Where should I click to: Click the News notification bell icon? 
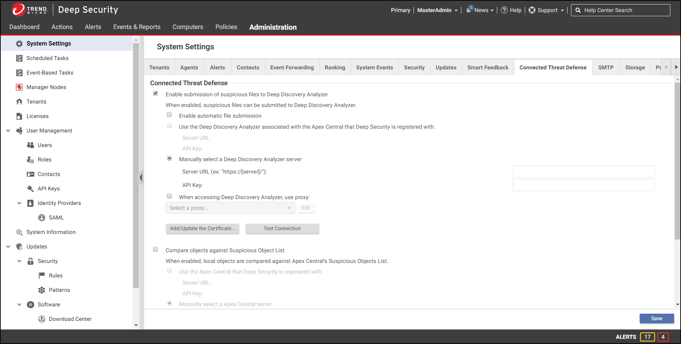click(x=469, y=10)
